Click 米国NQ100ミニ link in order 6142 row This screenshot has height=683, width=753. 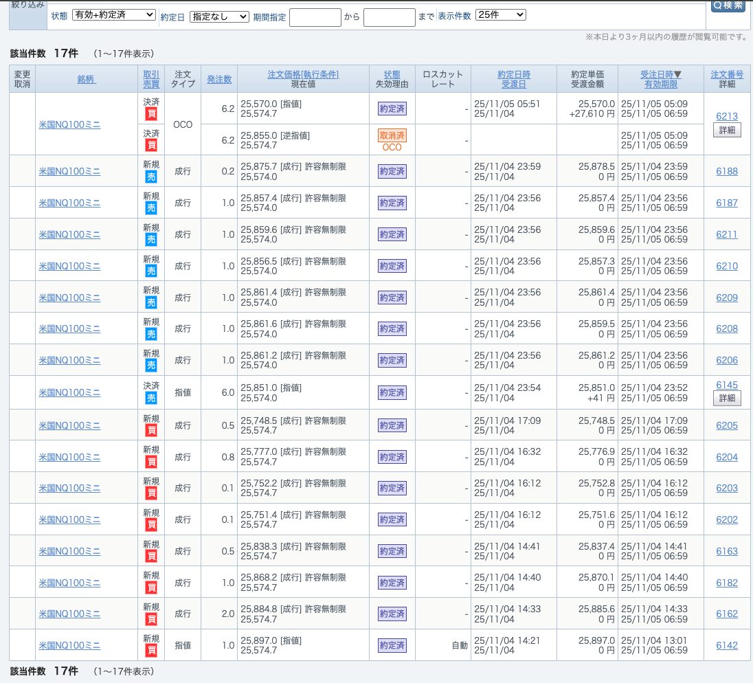coord(69,645)
